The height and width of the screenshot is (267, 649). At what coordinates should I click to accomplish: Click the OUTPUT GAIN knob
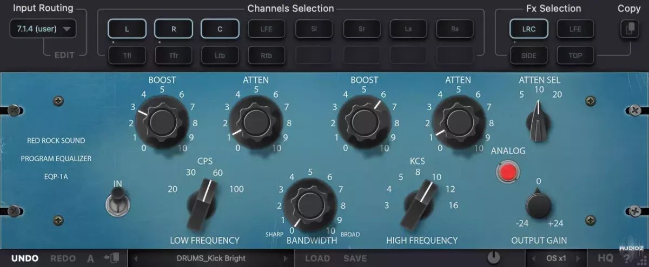539,205
